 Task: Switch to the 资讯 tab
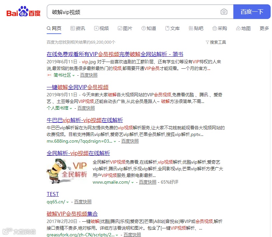coord(78,28)
